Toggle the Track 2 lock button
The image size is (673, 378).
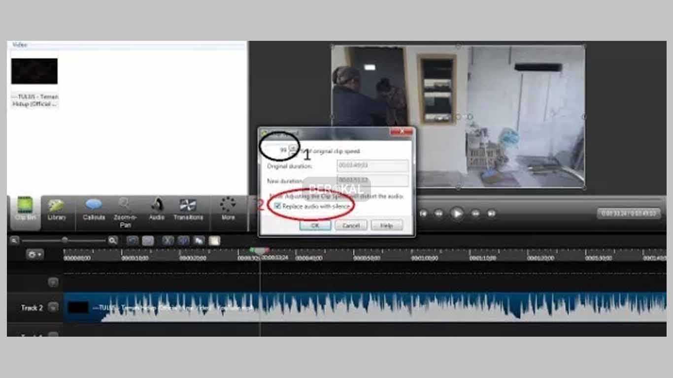53,307
